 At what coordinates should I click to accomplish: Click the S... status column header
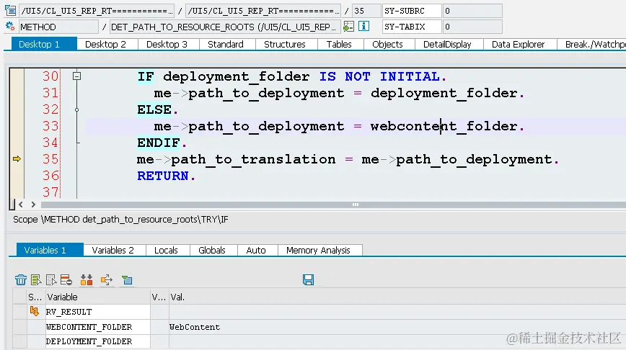pyautogui.click(x=35, y=297)
